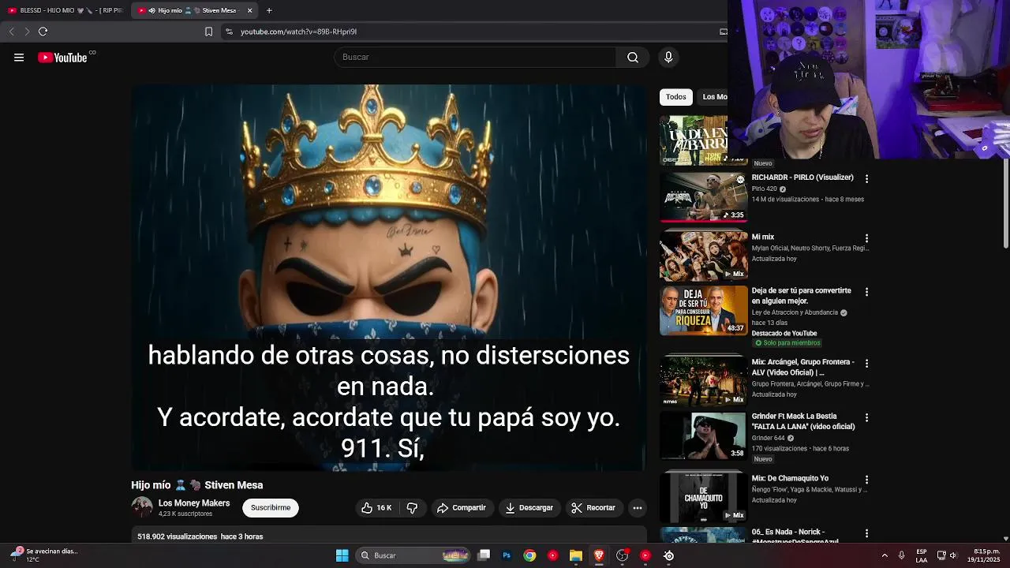The width and height of the screenshot is (1010, 568).
Task: Open options for Mix: De Chamaquito Yo
Action: [866, 480]
